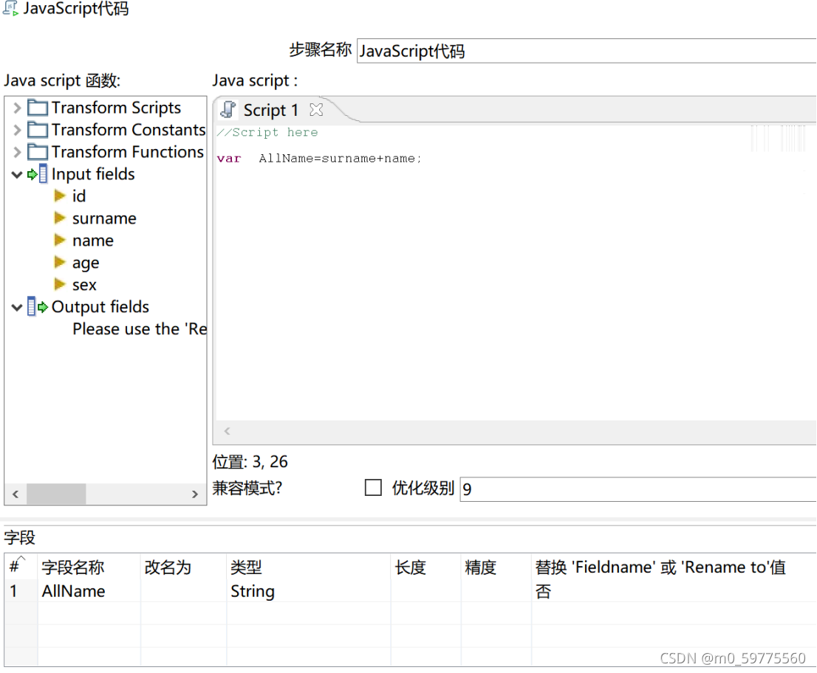Select the surname input field entry
This screenshot has width=817, height=673.
coord(104,218)
